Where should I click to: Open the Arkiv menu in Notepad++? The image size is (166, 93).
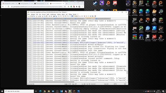tap(29, 14)
